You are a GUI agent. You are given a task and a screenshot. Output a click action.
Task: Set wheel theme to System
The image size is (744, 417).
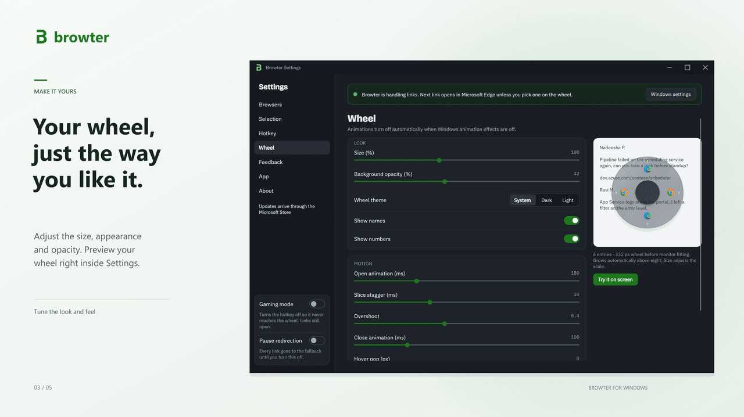(523, 200)
